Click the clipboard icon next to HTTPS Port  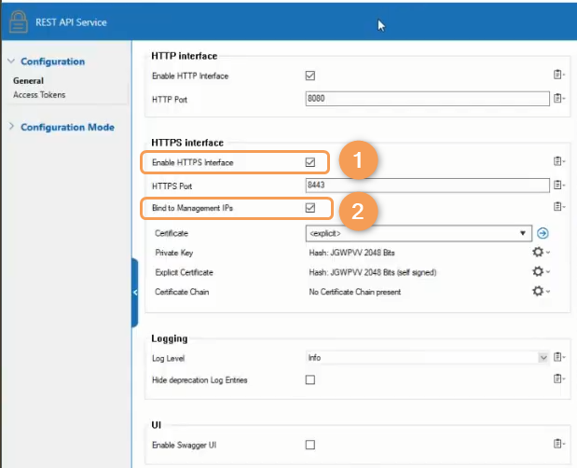[557, 185]
